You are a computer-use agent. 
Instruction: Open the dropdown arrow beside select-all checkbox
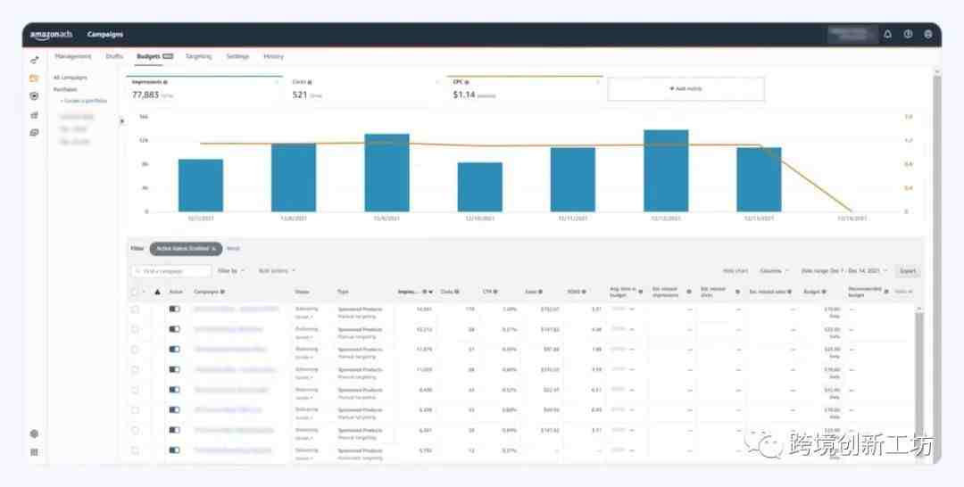tap(144, 292)
